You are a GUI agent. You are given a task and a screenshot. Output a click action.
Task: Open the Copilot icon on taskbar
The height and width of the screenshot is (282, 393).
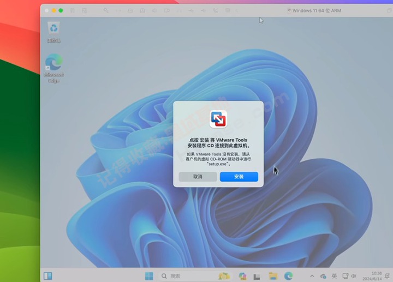242,276
